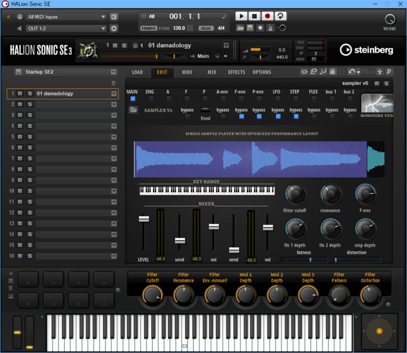Click the LEVEL fader handle
This screenshot has height=353, width=407.
pyautogui.click(x=144, y=219)
